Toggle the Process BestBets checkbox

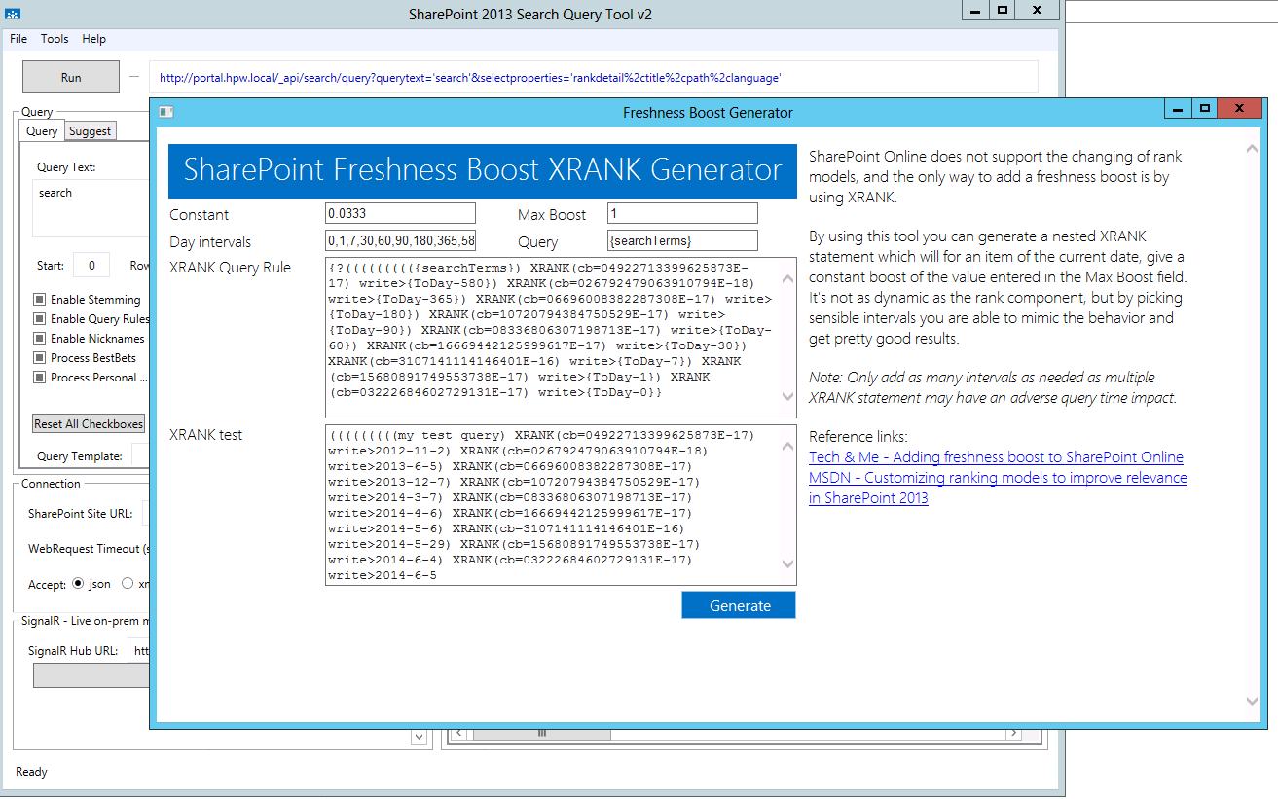click(x=40, y=358)
